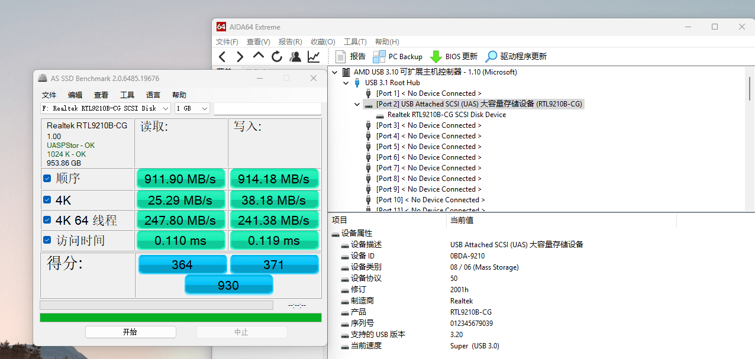Open AIDA64 graph chart icon

314,57
